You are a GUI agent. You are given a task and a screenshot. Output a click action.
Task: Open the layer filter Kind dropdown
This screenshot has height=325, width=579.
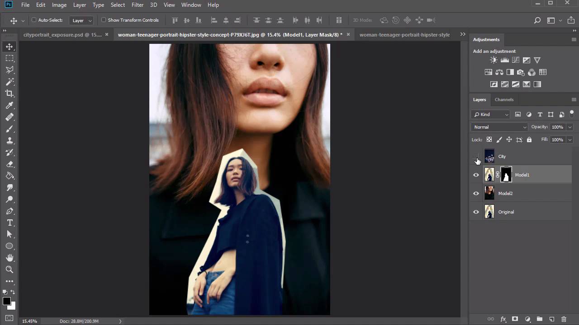(491, 115)
